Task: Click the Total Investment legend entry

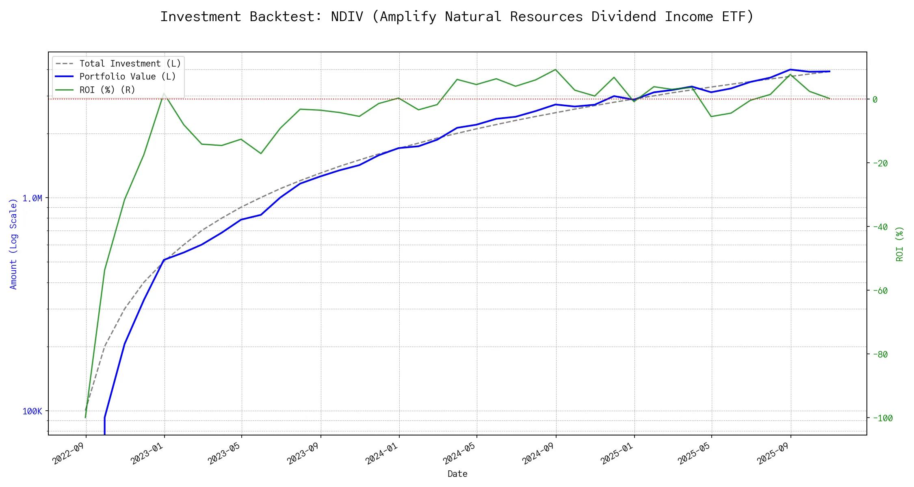Action: click(x=130, y=64)
